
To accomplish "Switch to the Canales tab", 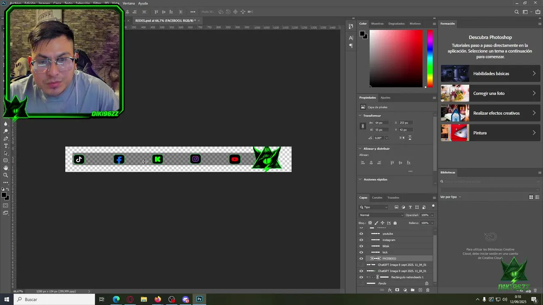I will 377,197.
